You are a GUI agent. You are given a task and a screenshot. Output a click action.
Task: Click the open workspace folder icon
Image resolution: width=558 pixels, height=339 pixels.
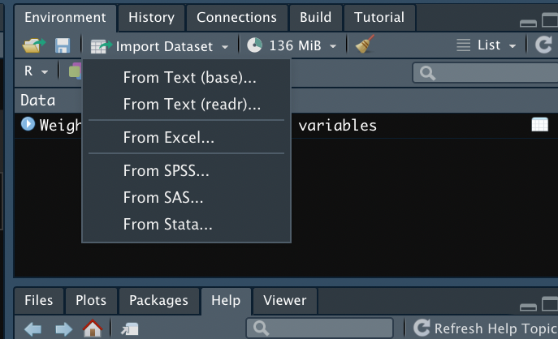pyautogui.click(x=34, y=46)
